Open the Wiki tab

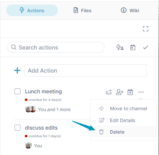[x=130, y=11]
